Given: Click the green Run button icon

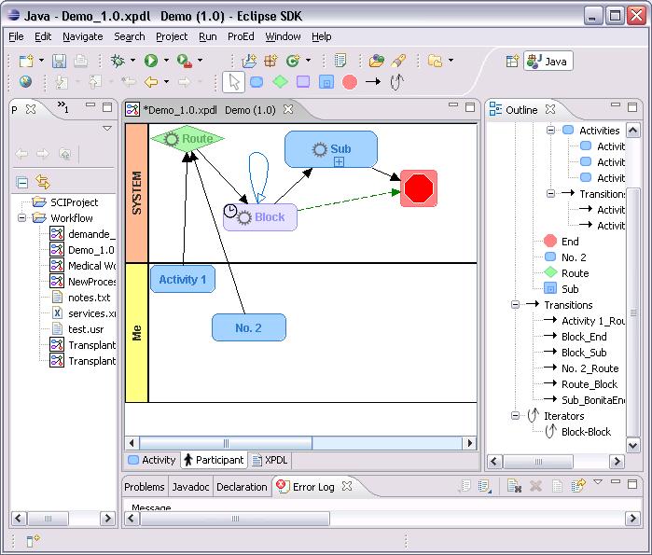Looking at the screenshot, I should pyautogui.click(x=150, y=61).
